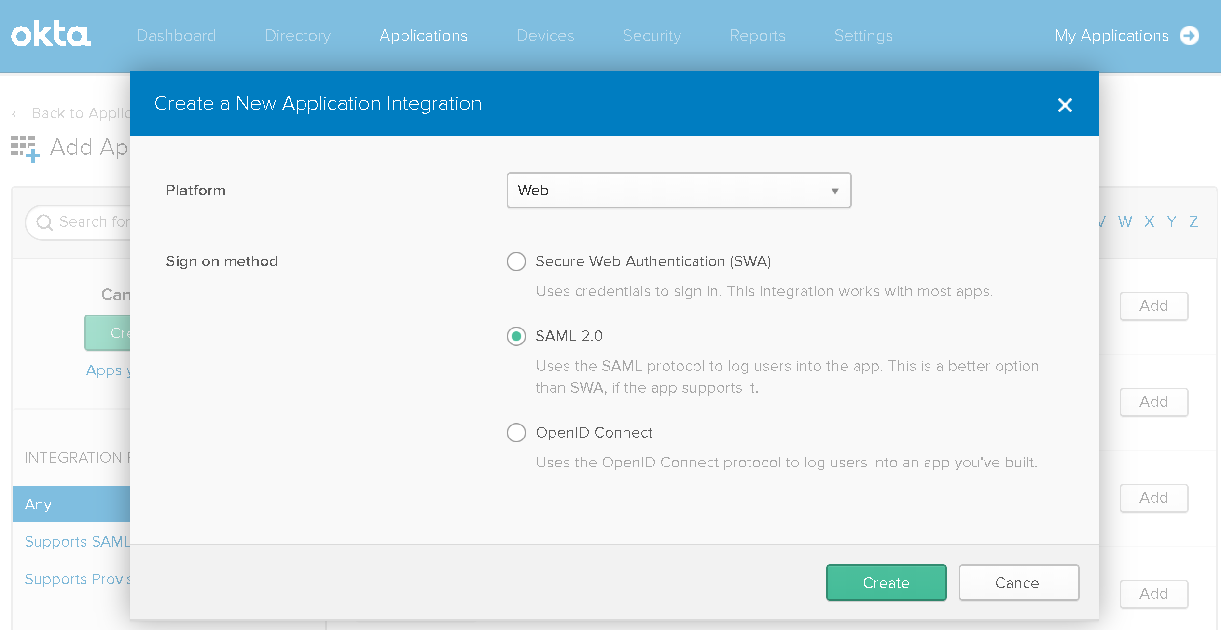Click the My Applications arrow icon
1221x630 pixels.
[x=1189, y=36]
